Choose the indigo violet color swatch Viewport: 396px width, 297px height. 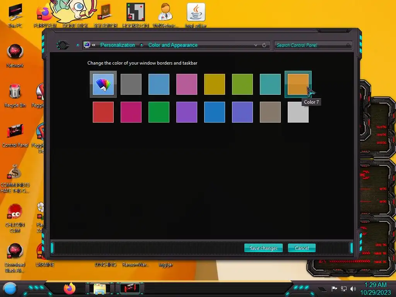tap(242, 112)
